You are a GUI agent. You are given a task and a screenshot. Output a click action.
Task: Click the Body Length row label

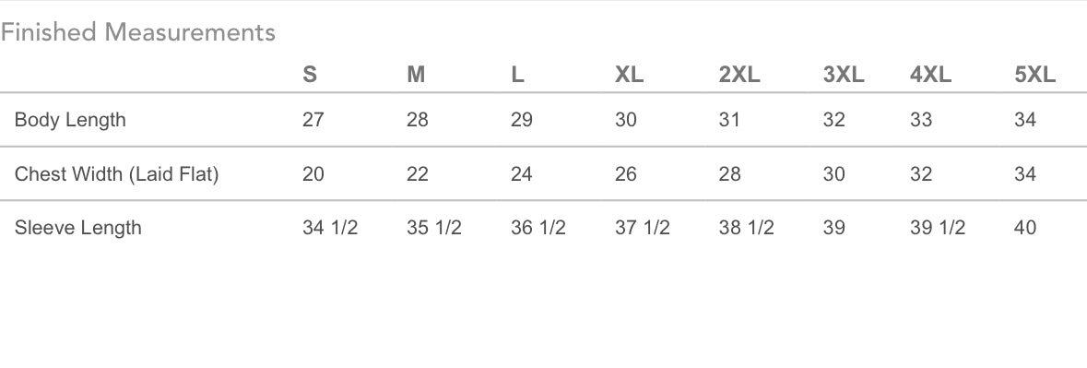70,120
